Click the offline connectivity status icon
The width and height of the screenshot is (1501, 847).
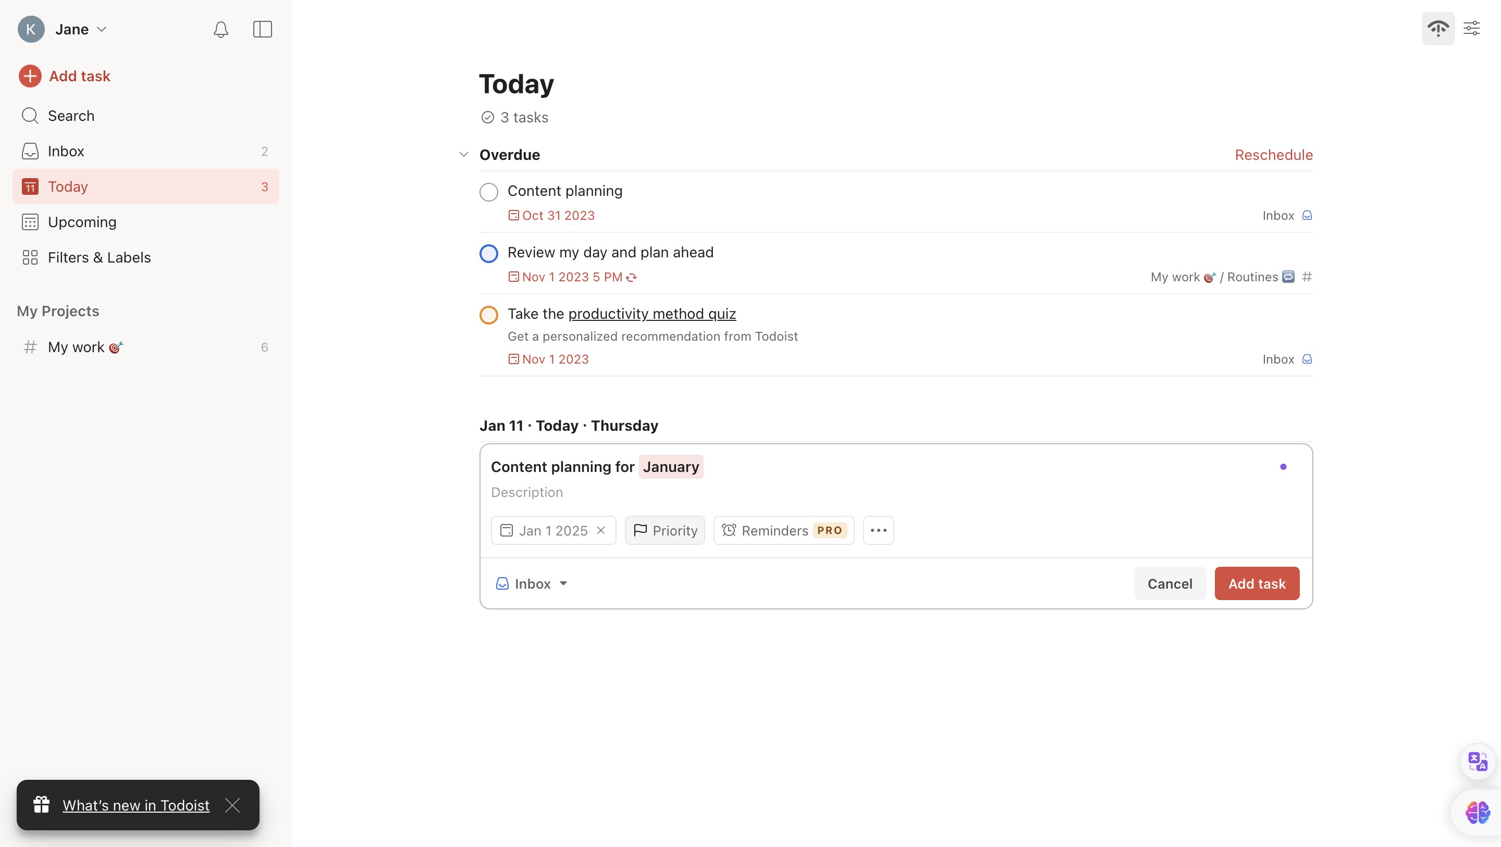pyautogui.click(x=1438, y=28)
